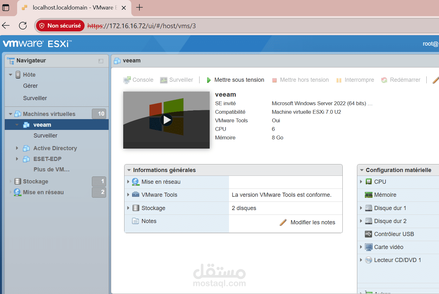The image size is (439, 294).
Task: Select the localhost.localdomain browser tab
Action: 73,8
